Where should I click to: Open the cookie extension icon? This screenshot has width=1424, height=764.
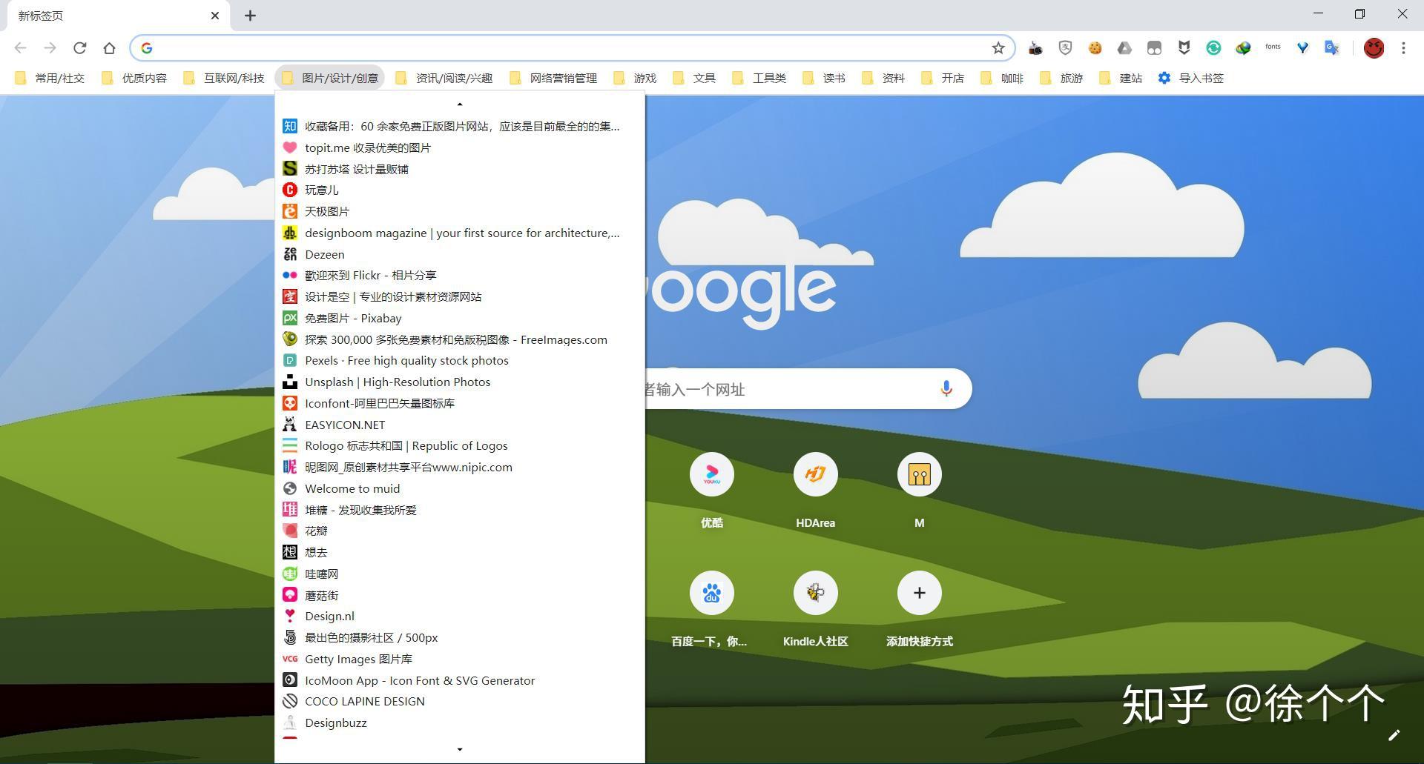1095,48
